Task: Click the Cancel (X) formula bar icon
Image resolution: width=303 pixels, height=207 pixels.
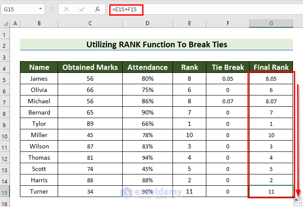Action: [66, 9]
